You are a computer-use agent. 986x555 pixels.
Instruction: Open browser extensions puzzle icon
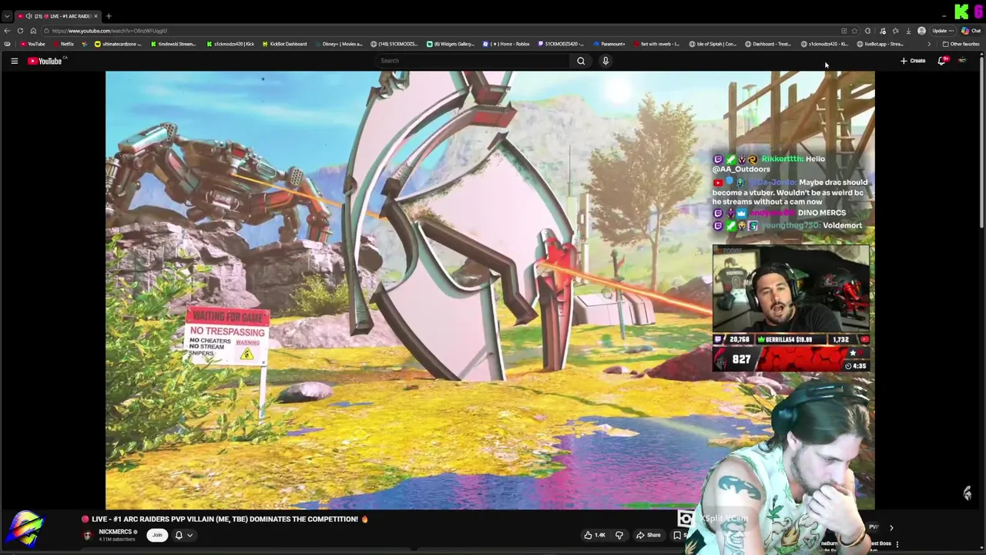[868, 31]
